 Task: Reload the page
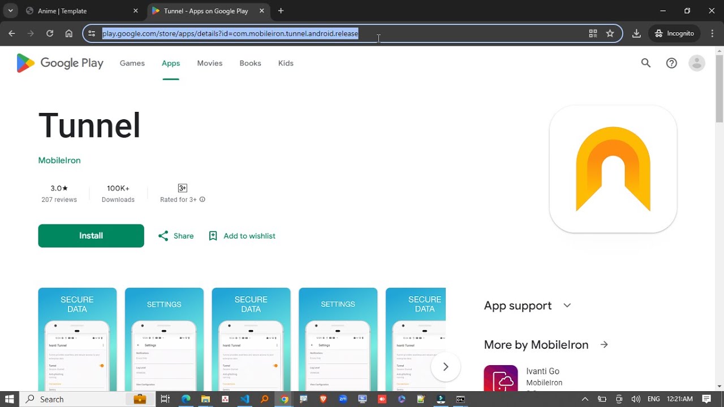pos(50,33)
